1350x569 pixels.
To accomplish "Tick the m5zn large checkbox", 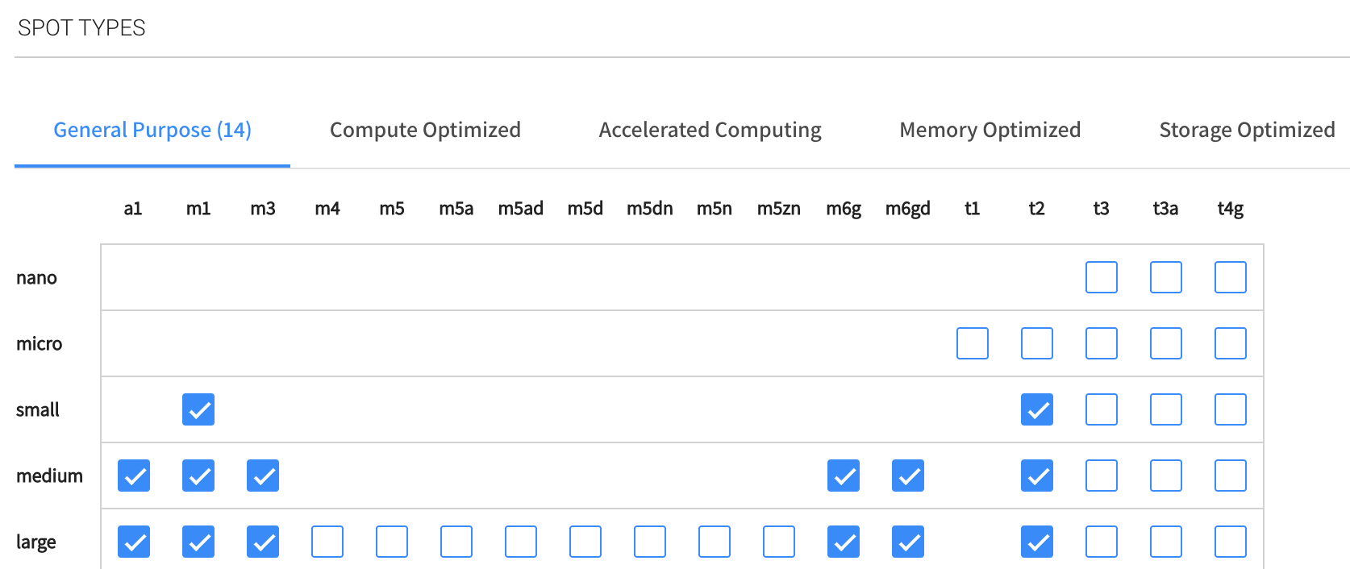I will click(x=779, y=542).
